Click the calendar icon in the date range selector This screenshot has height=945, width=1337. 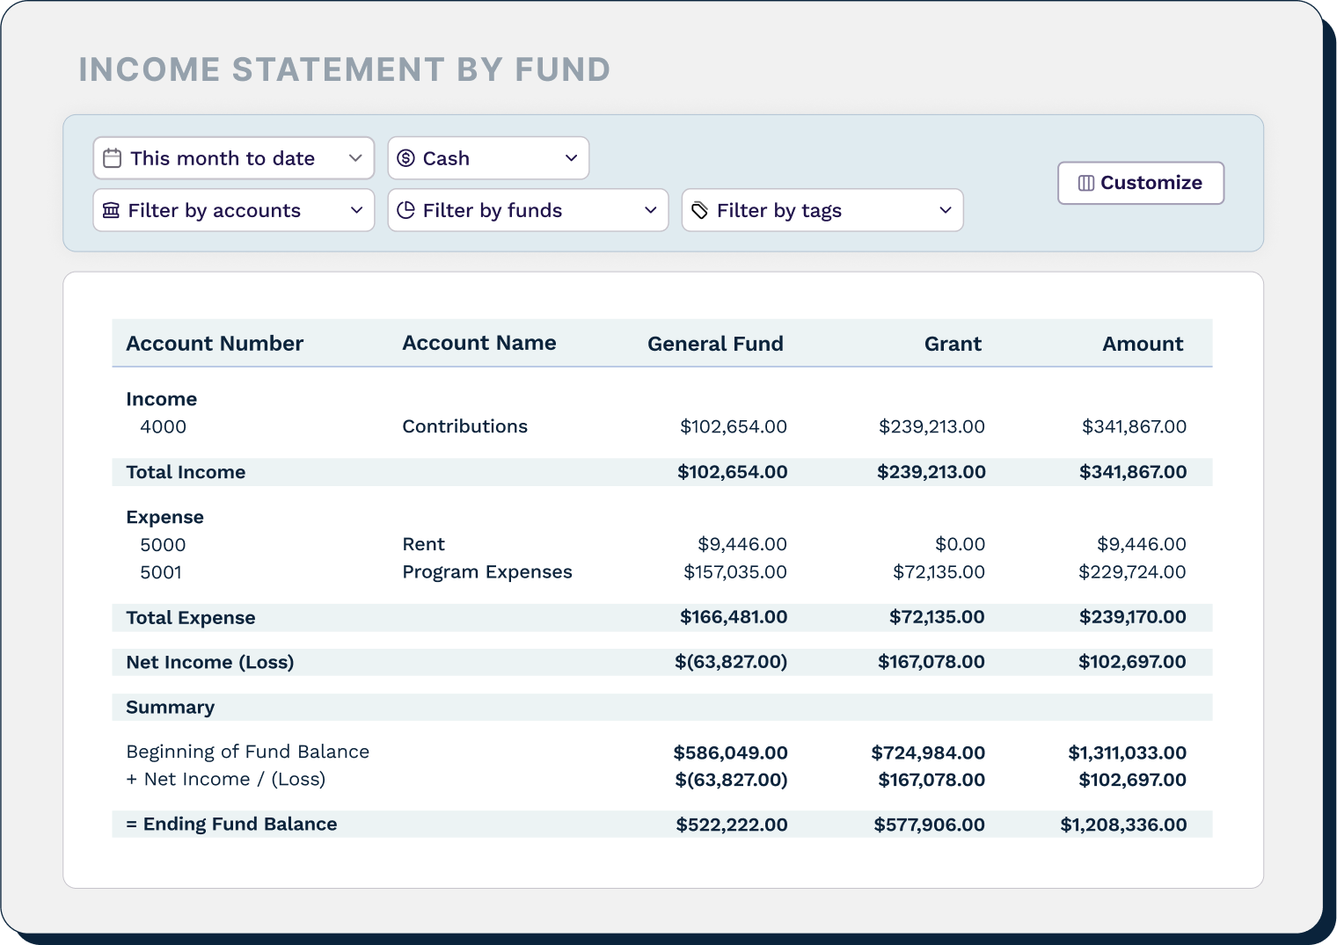(x=113, y=157)
